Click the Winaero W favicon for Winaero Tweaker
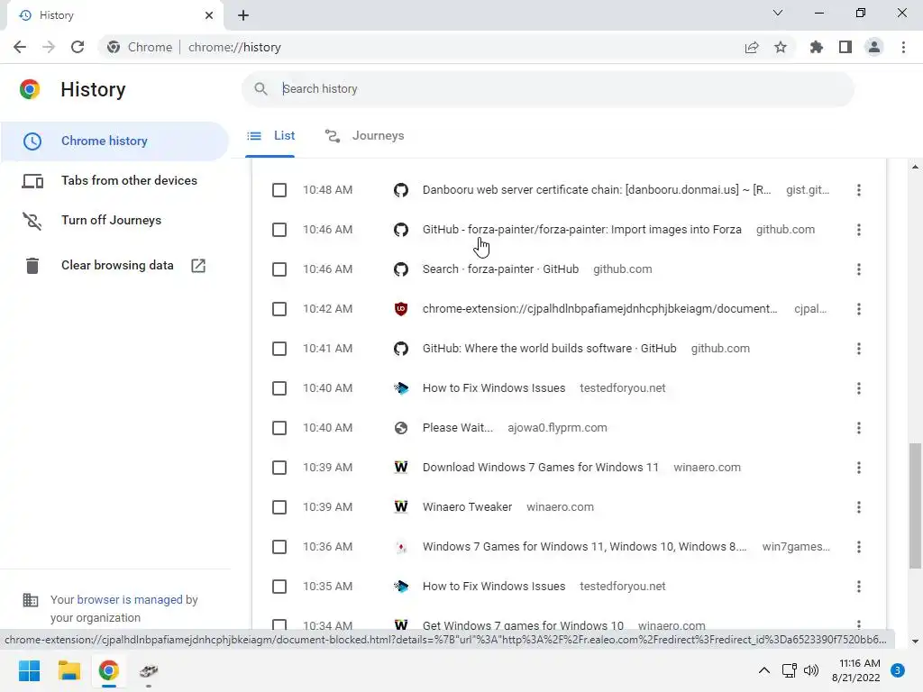 [x=401, y=507]
